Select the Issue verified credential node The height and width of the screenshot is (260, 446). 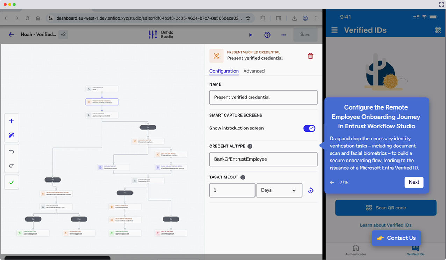pos(125,220)
